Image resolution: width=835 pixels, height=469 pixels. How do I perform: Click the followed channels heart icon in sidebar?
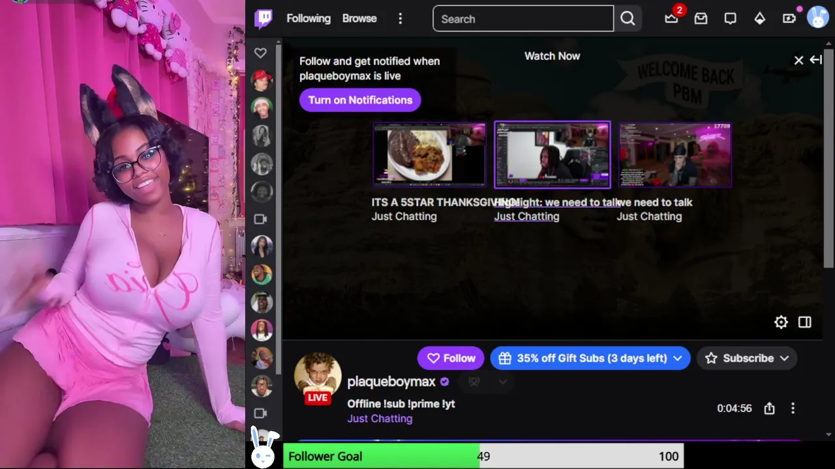(260, 53)
